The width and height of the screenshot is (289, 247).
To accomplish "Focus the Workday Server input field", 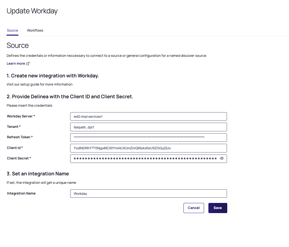I will (x=148, y=117).
